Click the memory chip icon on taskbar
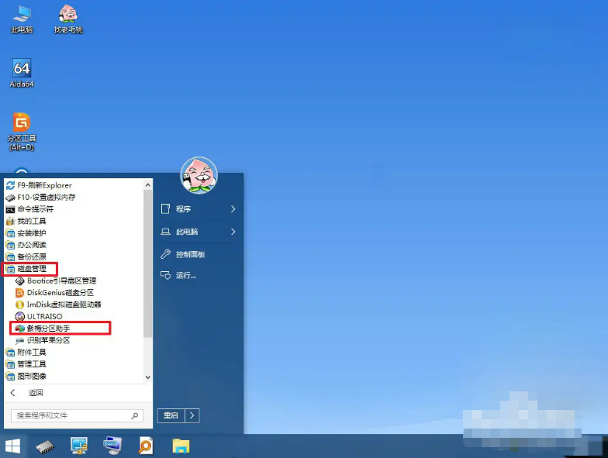This screenshot has width=608, height=458. [44, 446]
